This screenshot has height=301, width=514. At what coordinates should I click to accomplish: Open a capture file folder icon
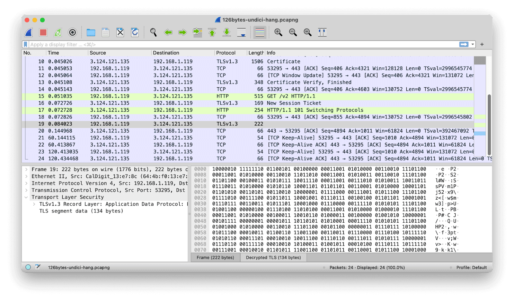point(91,32)
